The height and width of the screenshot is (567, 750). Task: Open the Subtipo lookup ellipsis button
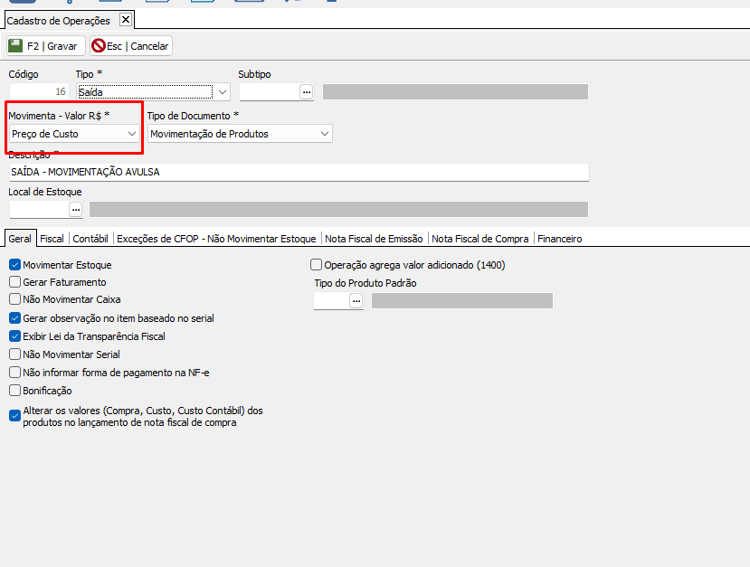point(306,91)
